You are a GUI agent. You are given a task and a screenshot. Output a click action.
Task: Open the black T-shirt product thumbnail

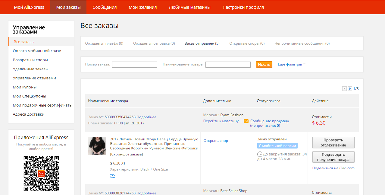coord(97,146)
